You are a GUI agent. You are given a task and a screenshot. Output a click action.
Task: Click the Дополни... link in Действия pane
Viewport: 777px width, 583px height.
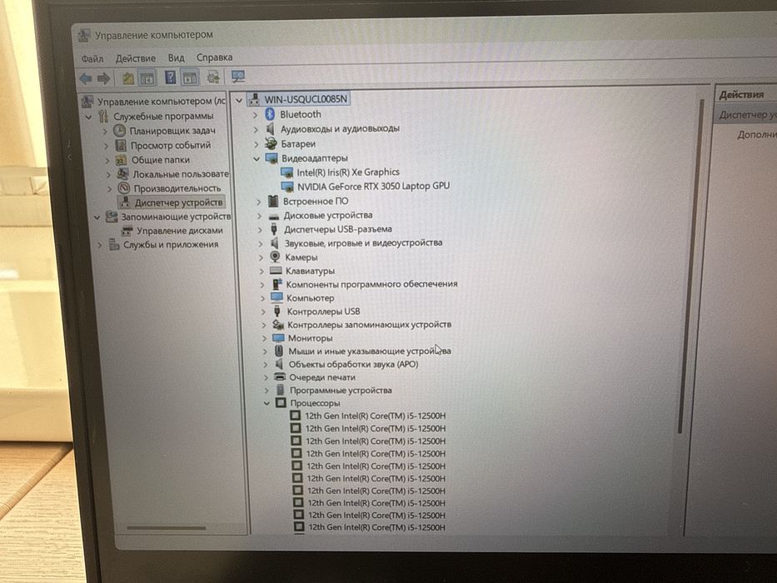point(756,134)
